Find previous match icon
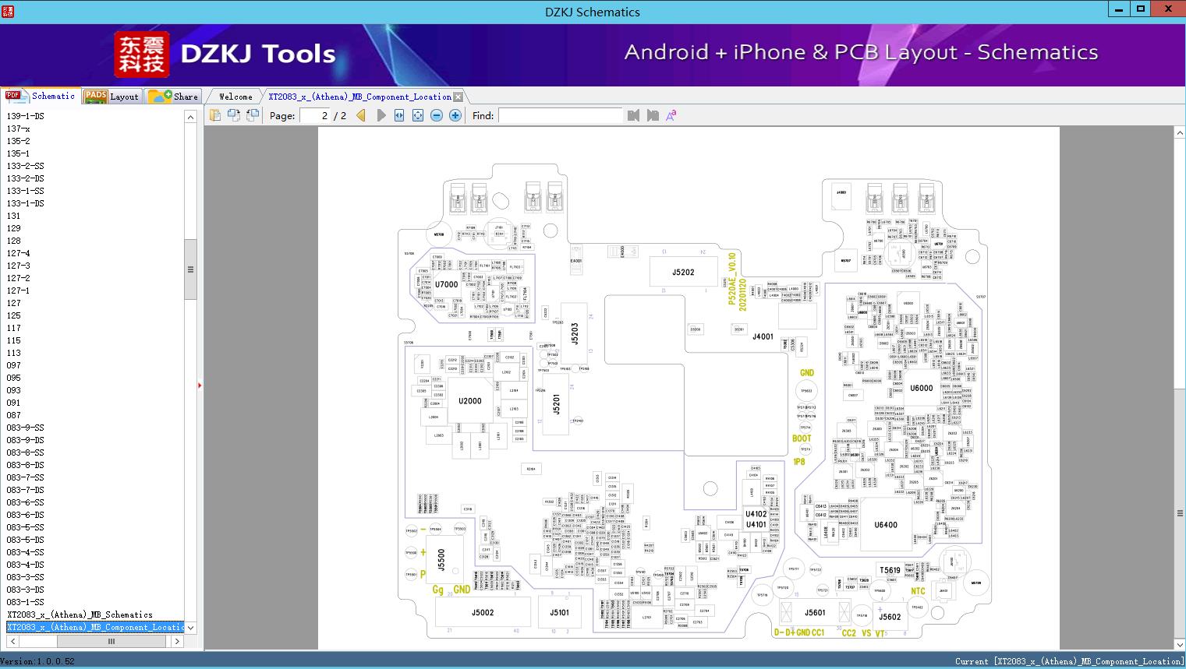 click(x=633, y=115)
